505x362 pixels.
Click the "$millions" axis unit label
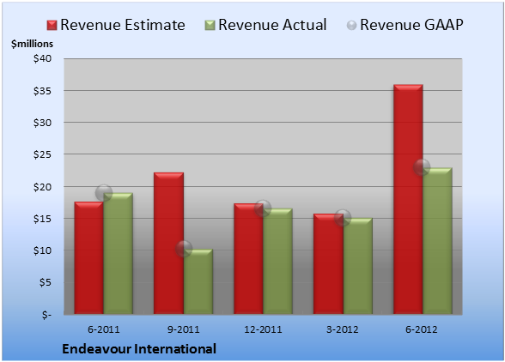click(33, 44)
